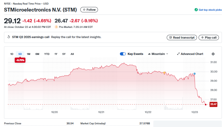Select the 1D time range tab

click(x=12, y=54)
